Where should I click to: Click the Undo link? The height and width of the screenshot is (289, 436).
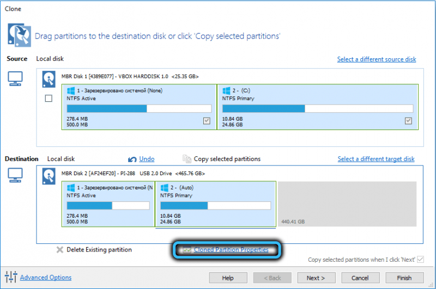(147, 159)
